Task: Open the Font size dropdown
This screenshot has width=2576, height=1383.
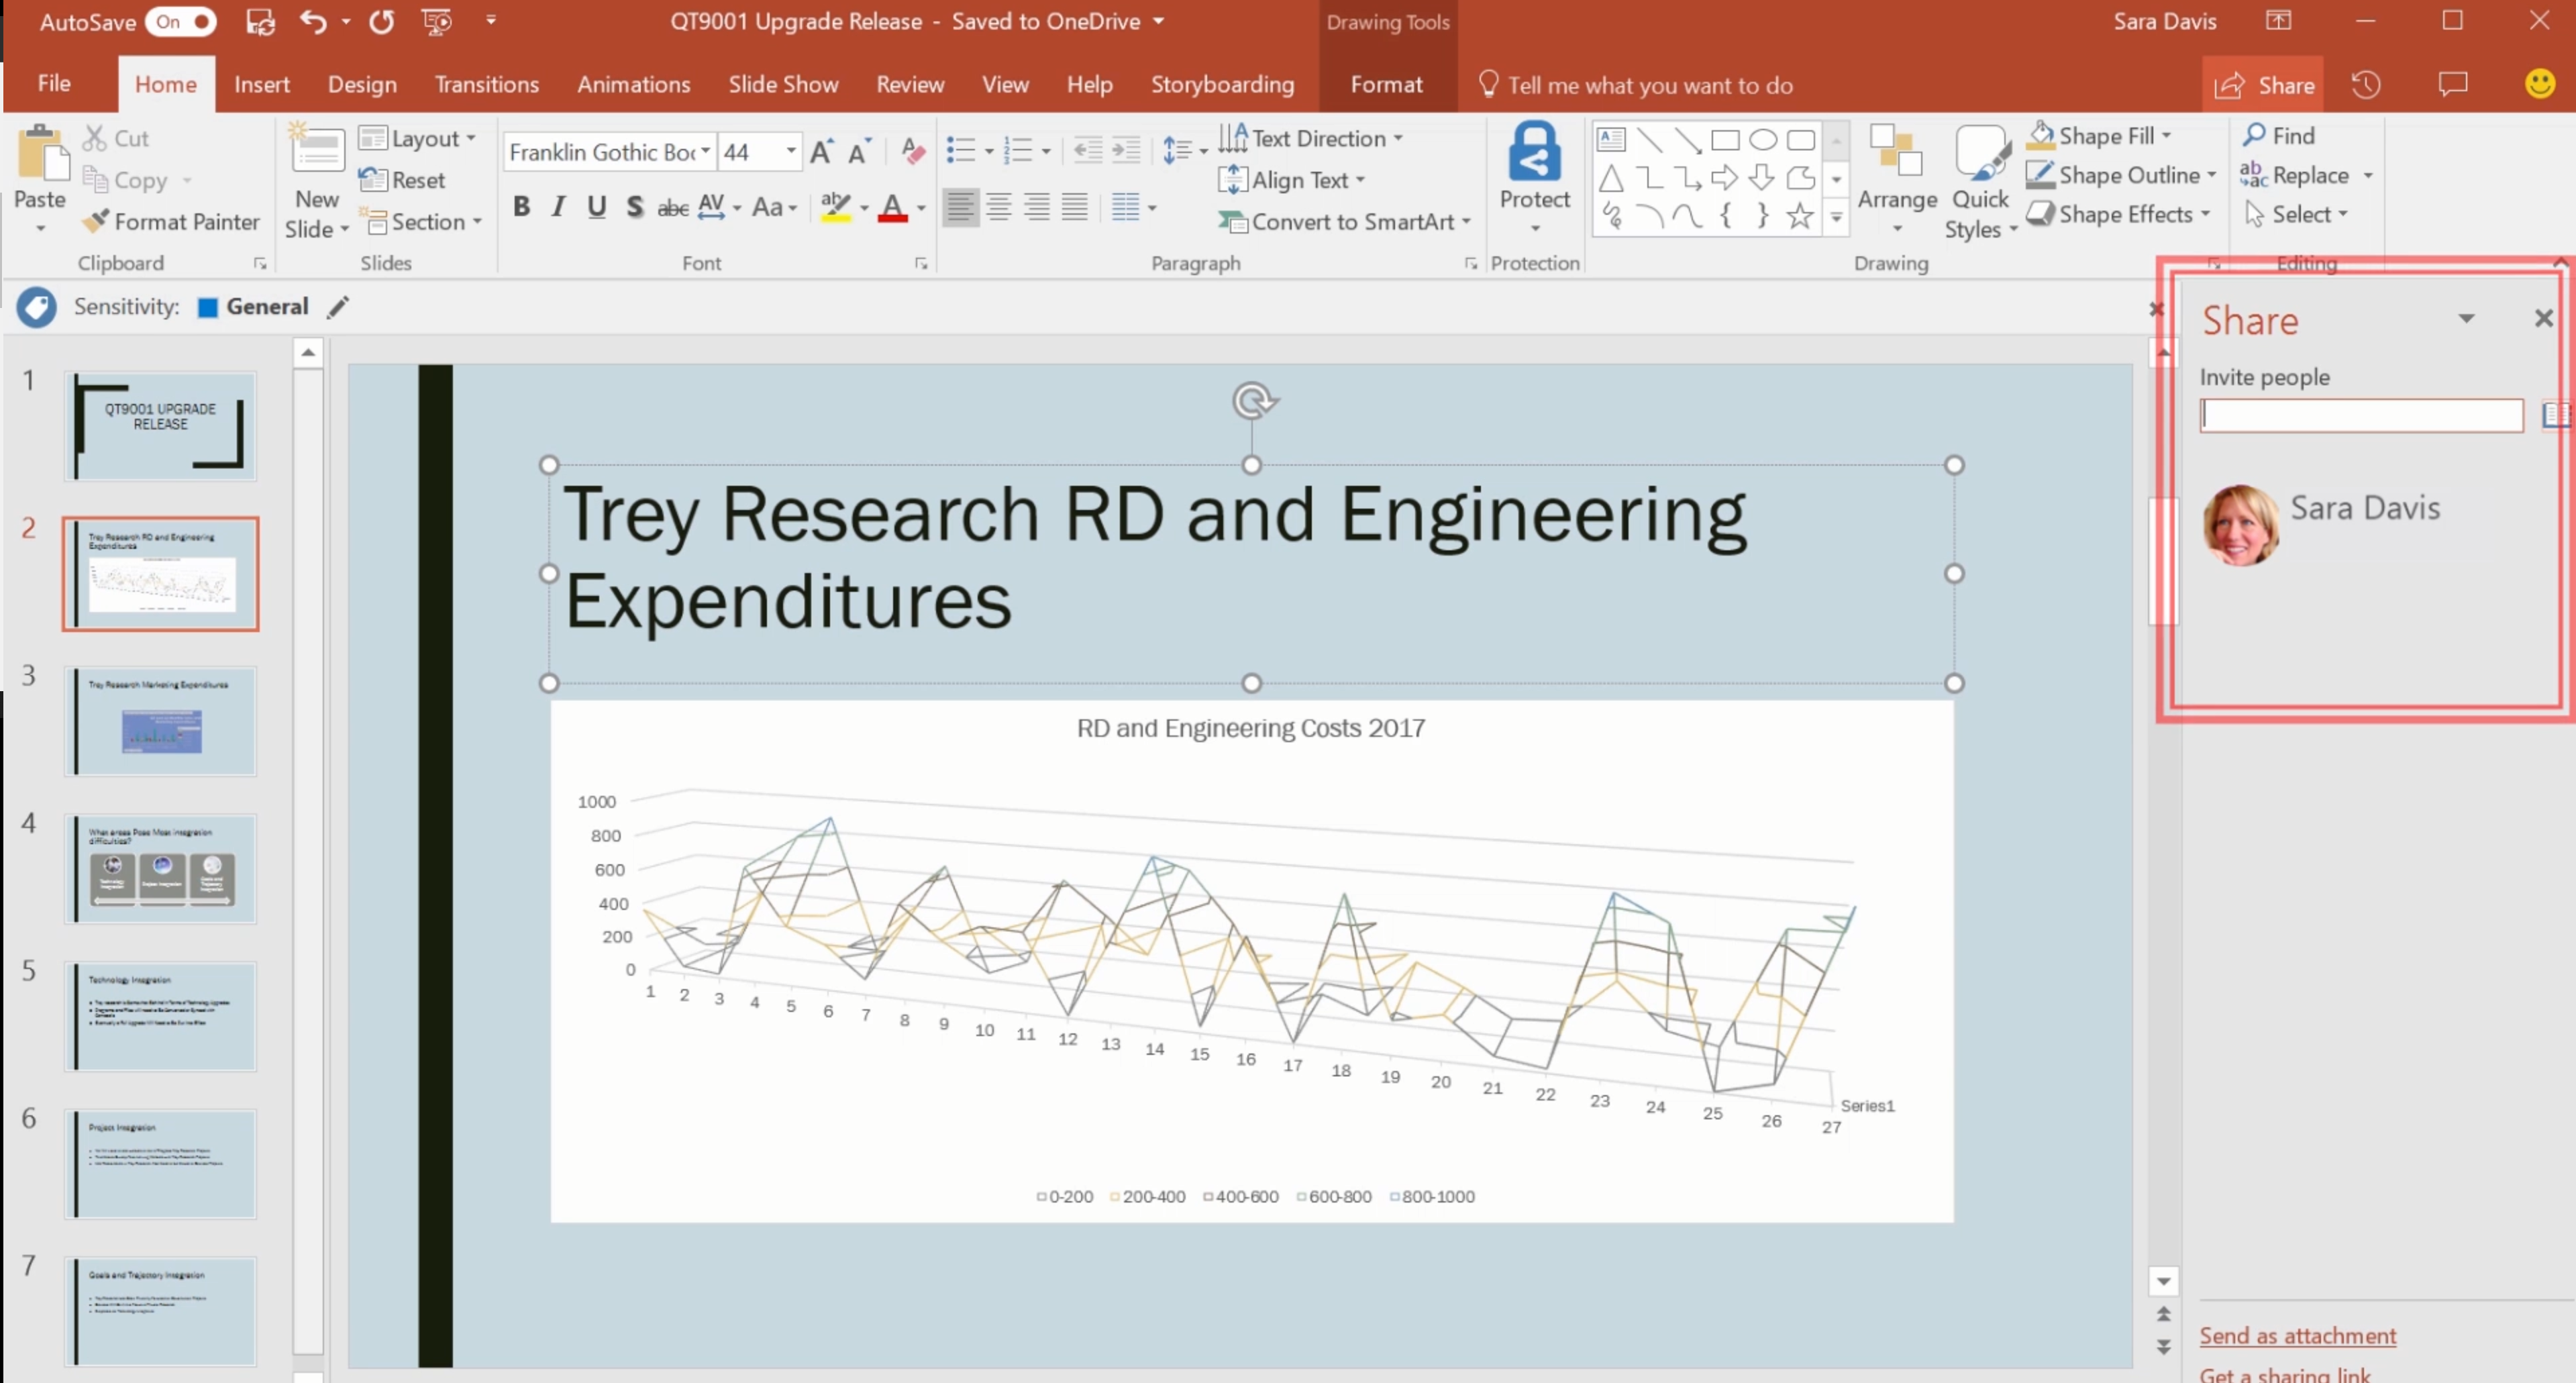Action: pos(791,152)
